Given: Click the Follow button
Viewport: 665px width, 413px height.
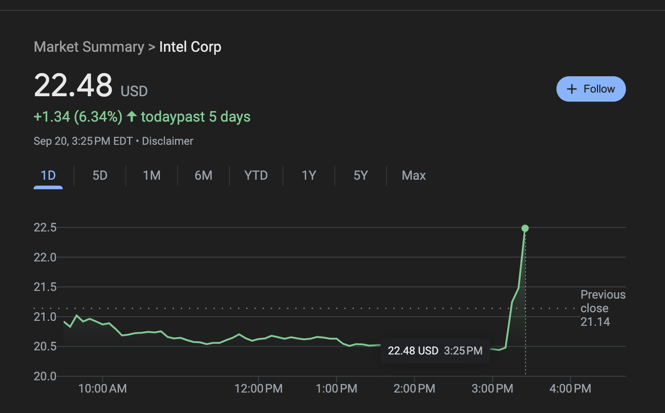Looking at the screenshot, I should click(x=591, y=89).
